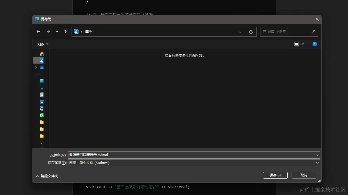Select the highlighted Gallery item in sidebar
Viewport: 348px width, 195px height.
(x=39, y=60)
